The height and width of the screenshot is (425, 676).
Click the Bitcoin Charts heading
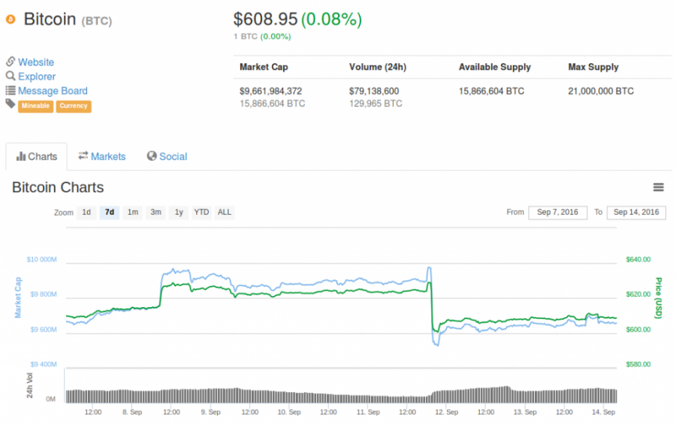[58, 188]
